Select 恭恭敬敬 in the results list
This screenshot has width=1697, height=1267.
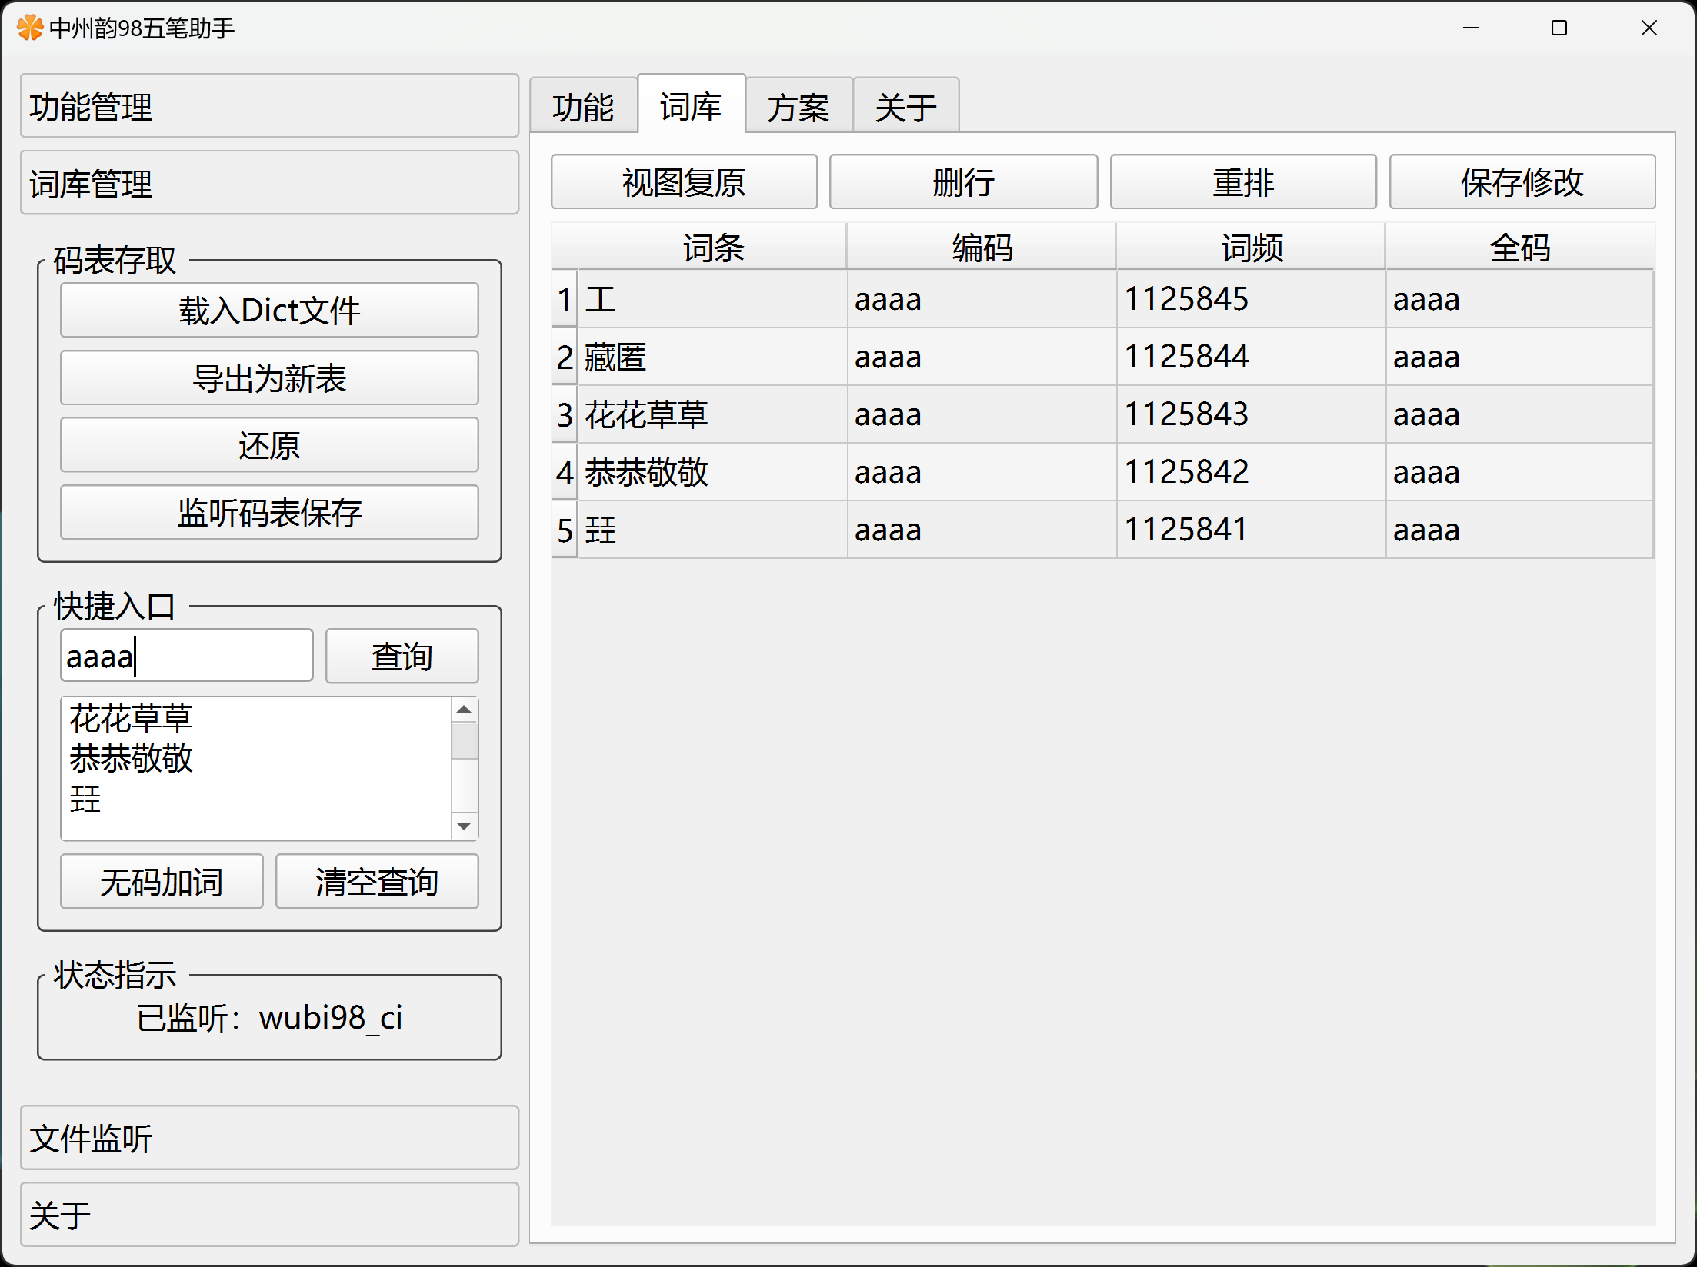point(131,759)
